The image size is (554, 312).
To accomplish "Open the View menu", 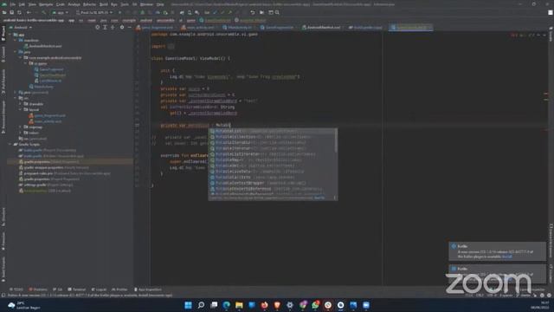I will click(32, 4).
